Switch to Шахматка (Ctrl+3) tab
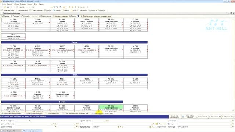This screenshot has height=132, width=235. (53, 114)
